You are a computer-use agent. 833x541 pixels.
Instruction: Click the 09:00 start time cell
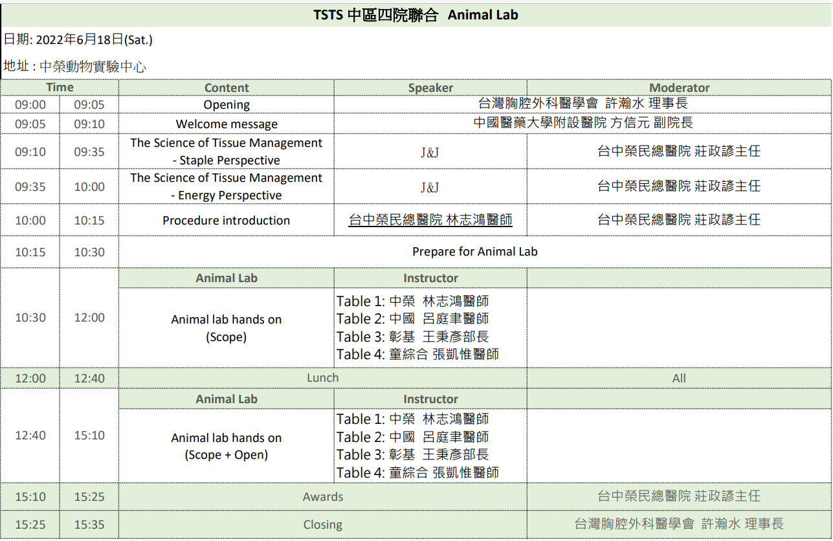pos(30,105)
